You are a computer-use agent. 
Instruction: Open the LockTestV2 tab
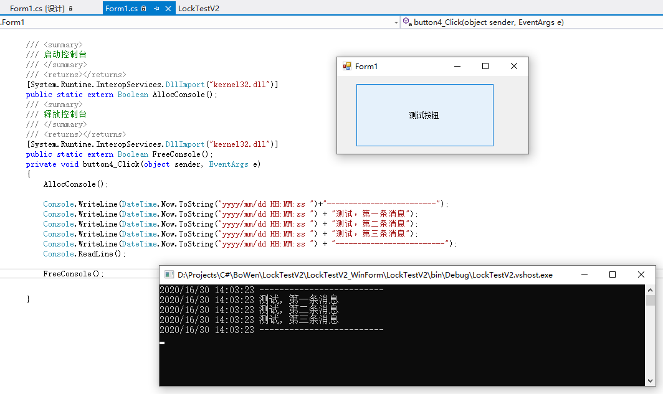[199, 9]
